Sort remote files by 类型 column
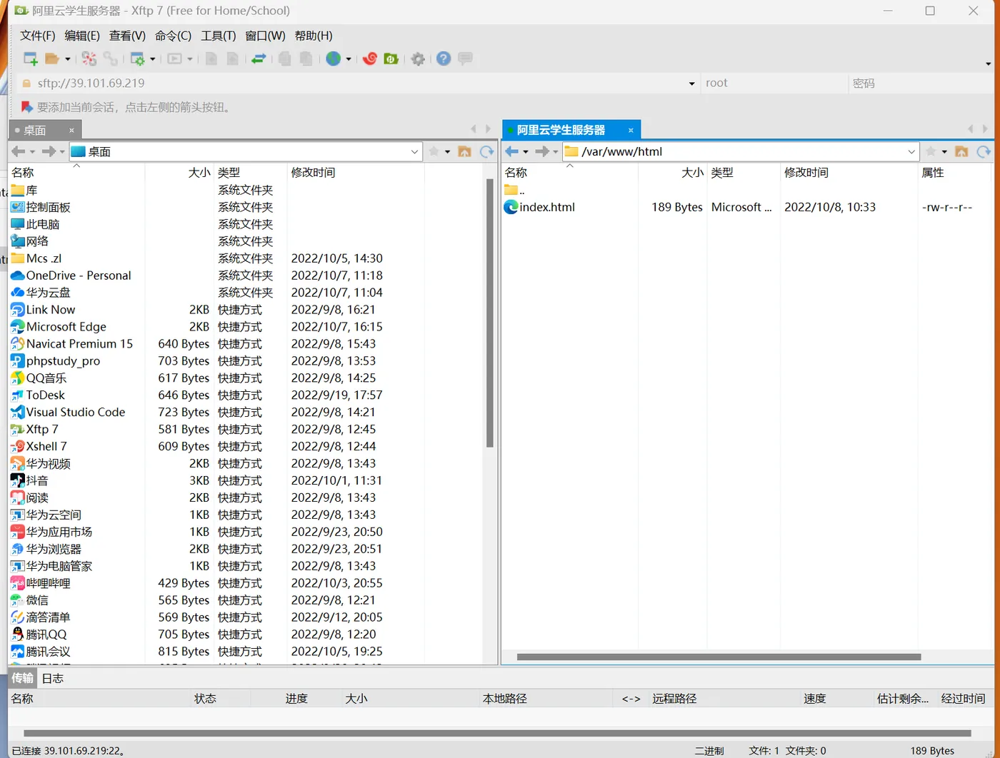This screenshot has width=1000, height=758. (743, 173)
